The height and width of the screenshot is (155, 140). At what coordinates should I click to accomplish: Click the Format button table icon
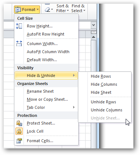click(x=18, y=10)
